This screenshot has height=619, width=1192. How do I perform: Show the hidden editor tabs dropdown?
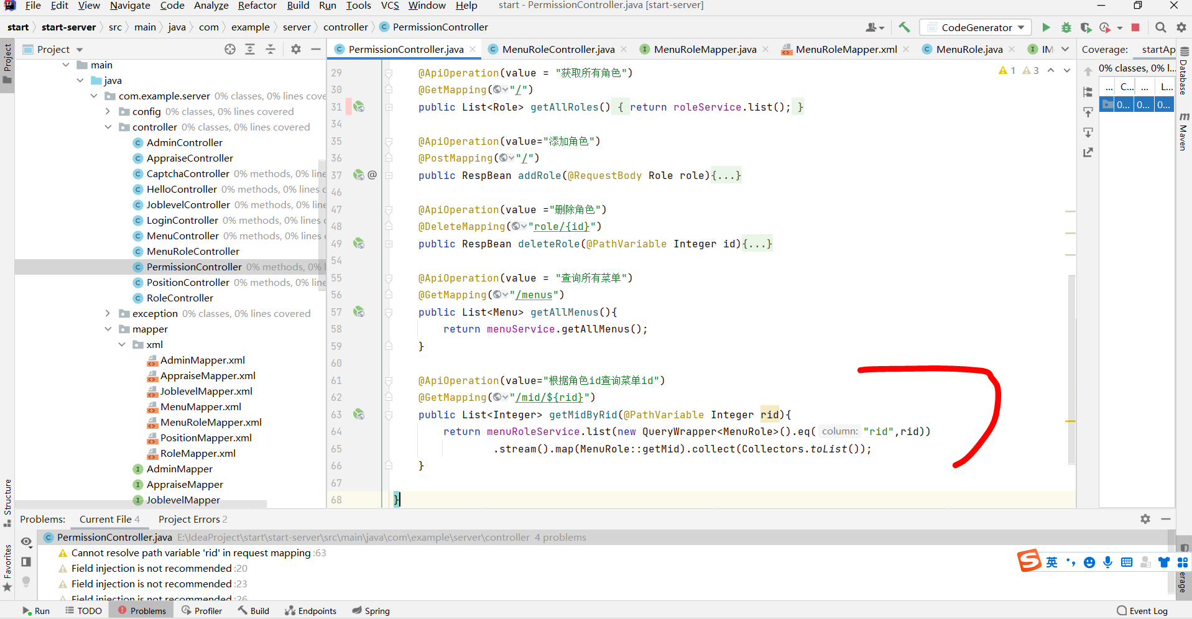1065,49
